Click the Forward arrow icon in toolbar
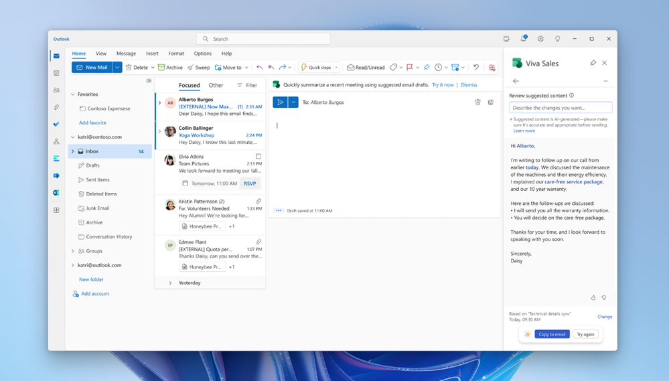The width and height of the screenshot is (669, 381). coord(283,68)
